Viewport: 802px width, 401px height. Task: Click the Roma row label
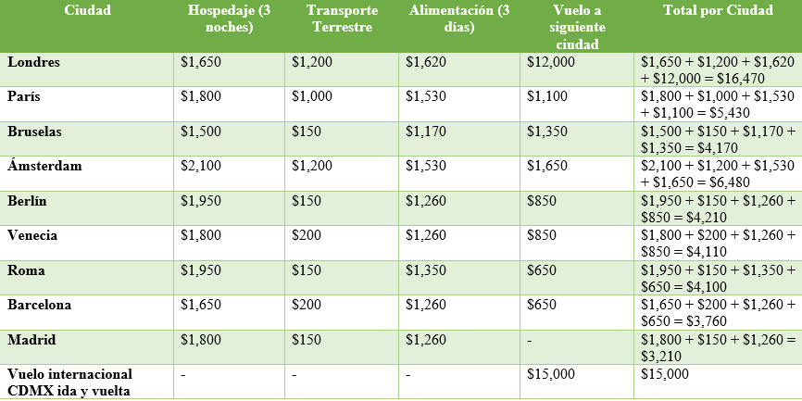coord(25,270)
